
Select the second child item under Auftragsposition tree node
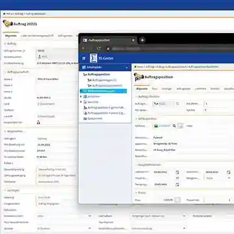click(x=105, y=86)
